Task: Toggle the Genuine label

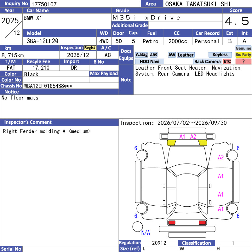Action: [x=243, y=48]
